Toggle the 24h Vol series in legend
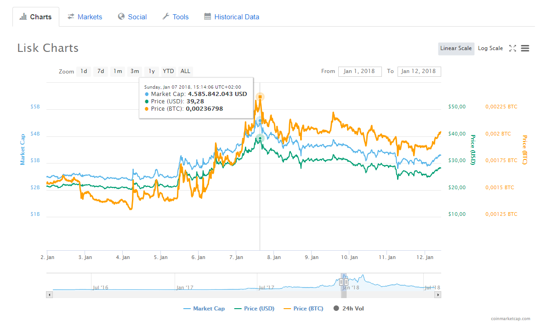 tap(349, 309)
